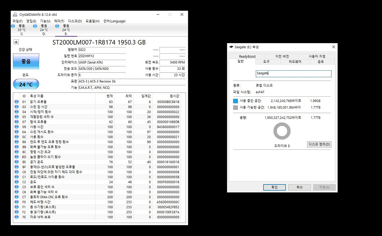
Task: Close the Seagate (E:) 속성 dialog
Action: (x=333, y=47)
